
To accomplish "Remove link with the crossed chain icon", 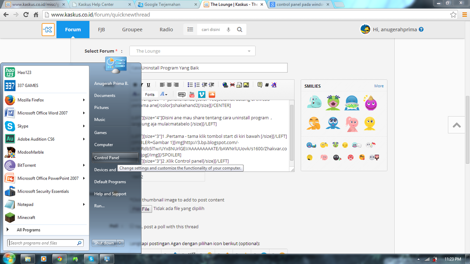I will pyautogui.click(x=232, y=85).
